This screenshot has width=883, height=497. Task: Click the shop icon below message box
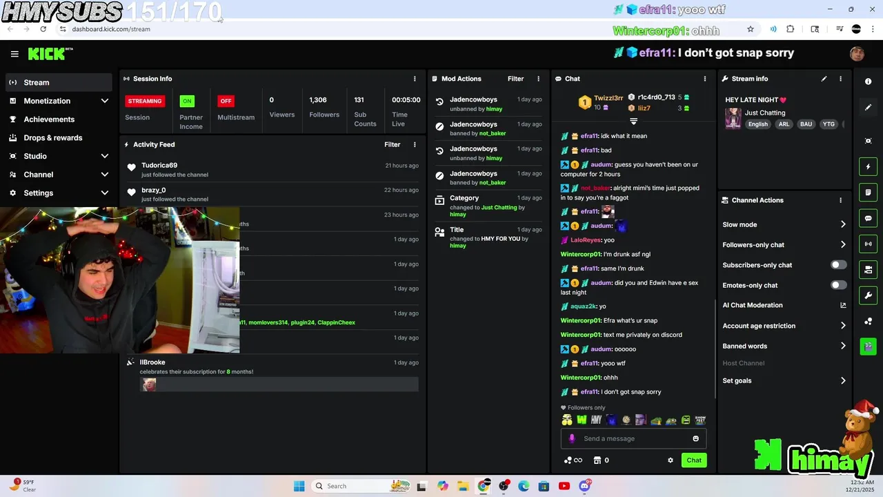pos(597,460)
